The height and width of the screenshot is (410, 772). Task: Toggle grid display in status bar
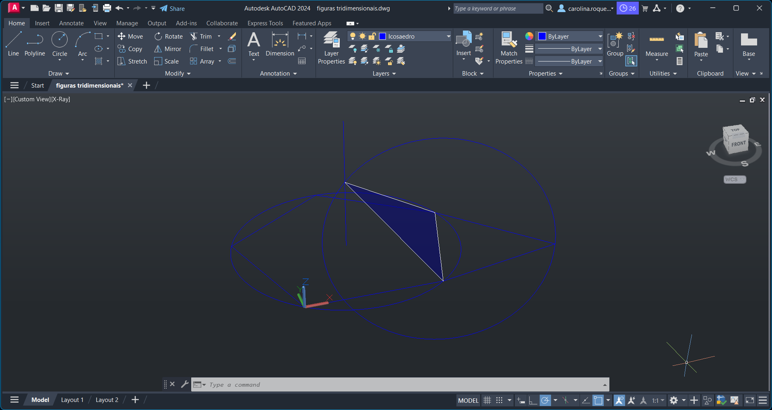pos(487,400)
